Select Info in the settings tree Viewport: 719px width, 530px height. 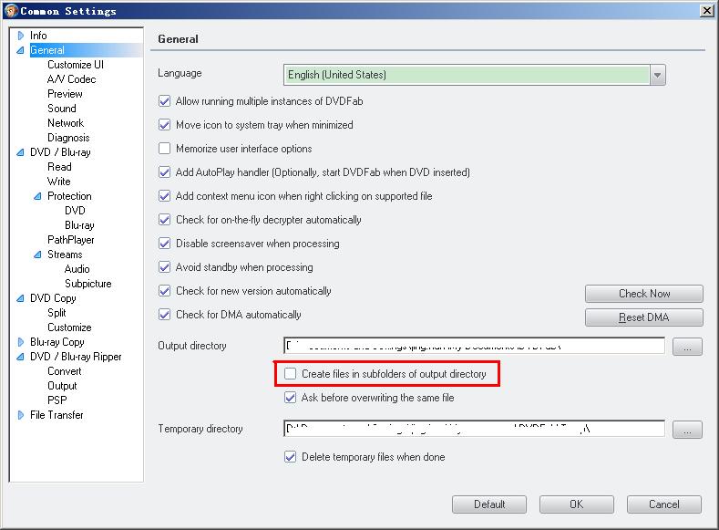coord(38,36)
